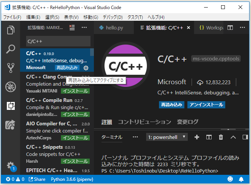Select the 変更ログ tab

click(188, 122)
